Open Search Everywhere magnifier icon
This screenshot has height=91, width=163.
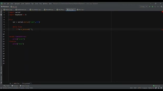tap(161, 7)
